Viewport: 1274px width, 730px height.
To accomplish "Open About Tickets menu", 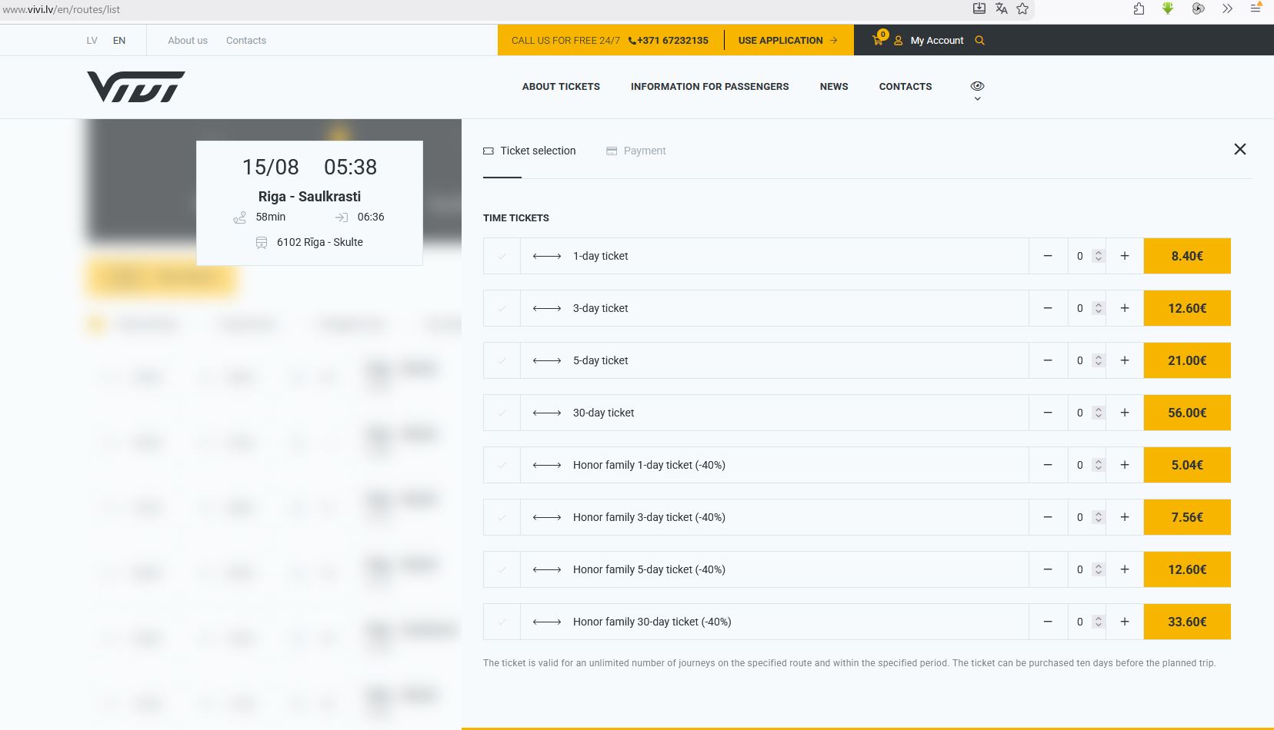I will 561,87.
